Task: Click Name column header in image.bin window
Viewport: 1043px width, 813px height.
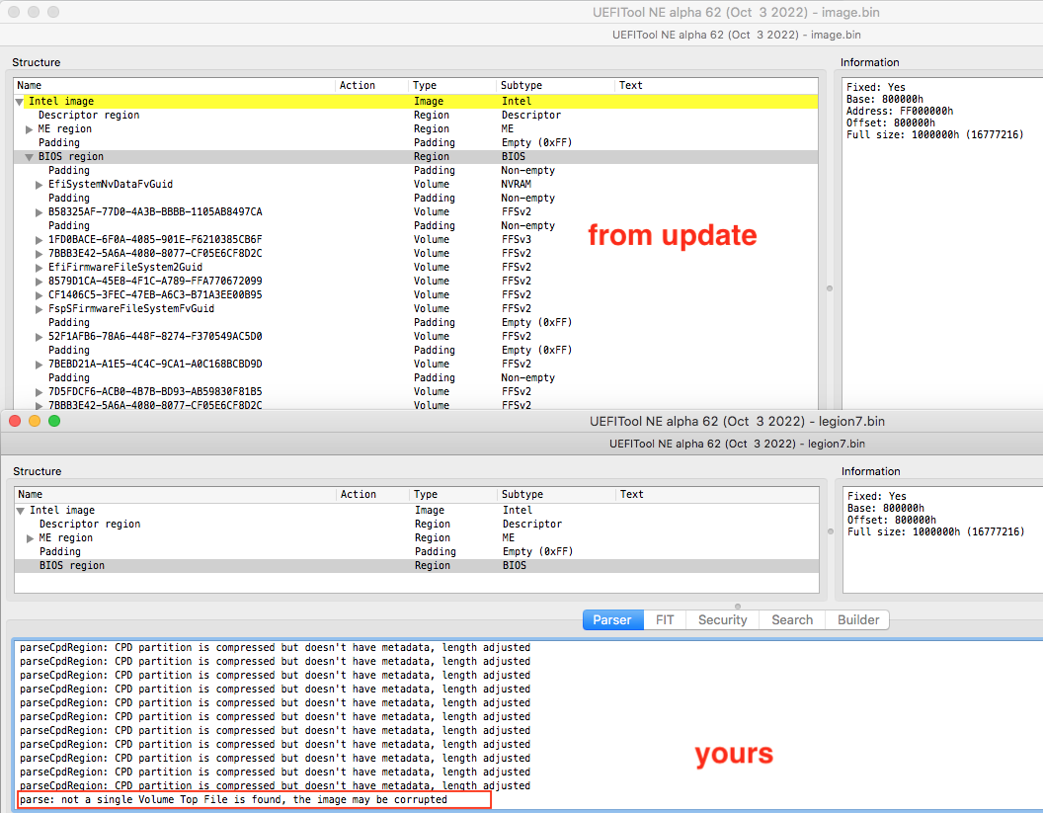Action: (175, 85)
